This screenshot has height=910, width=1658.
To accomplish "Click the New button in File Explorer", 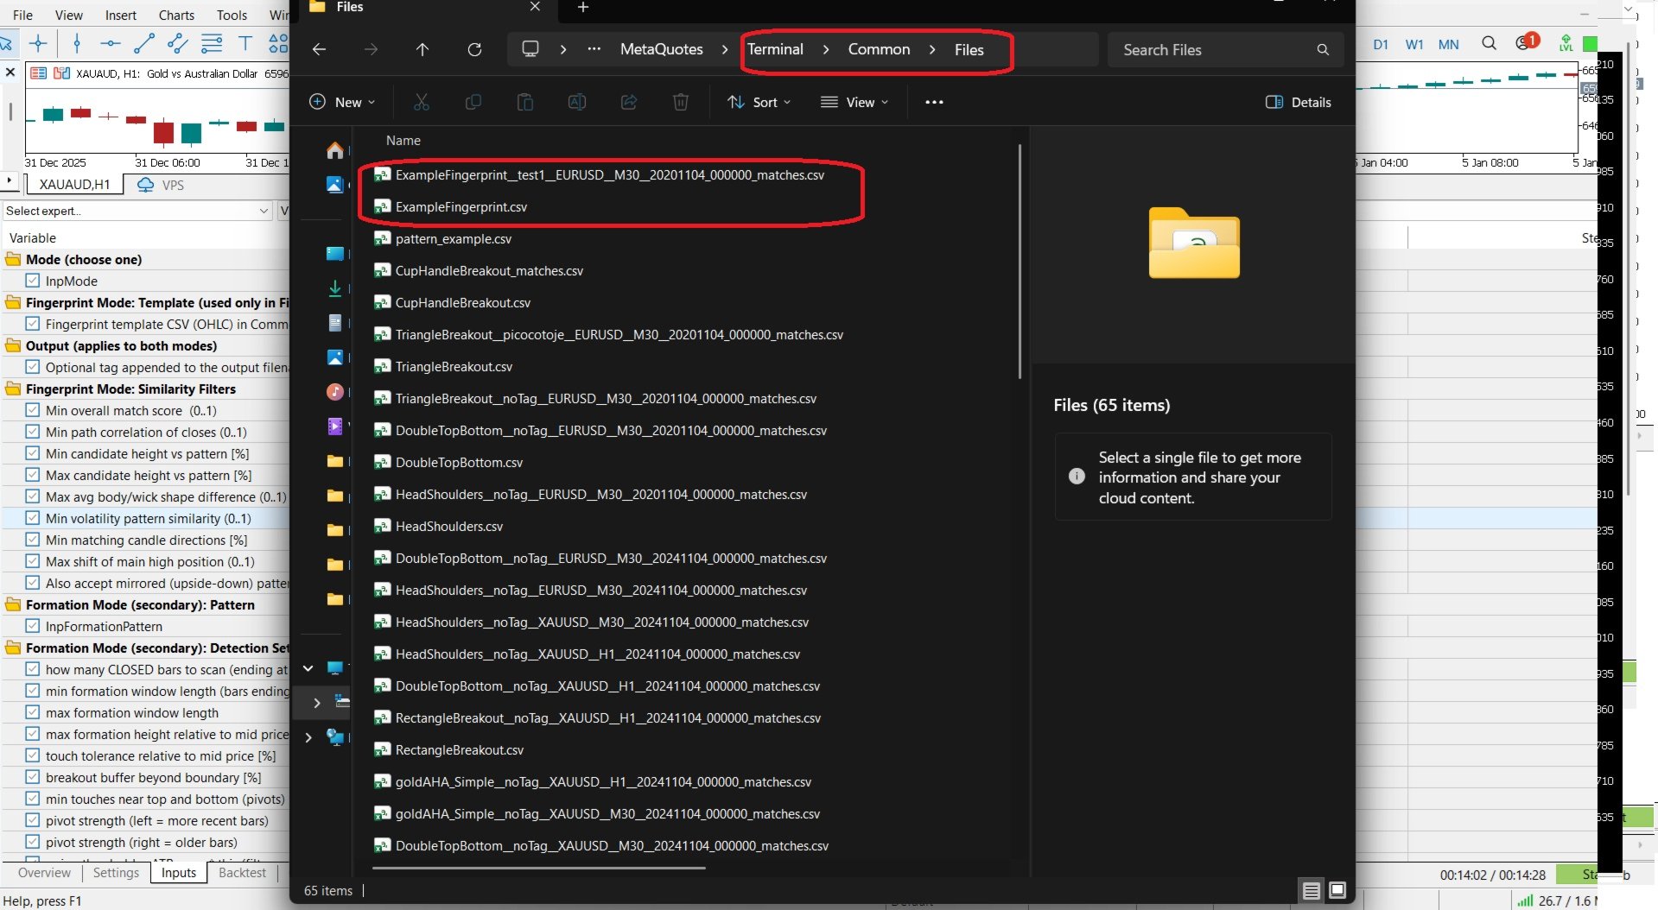I will point(342,102).
